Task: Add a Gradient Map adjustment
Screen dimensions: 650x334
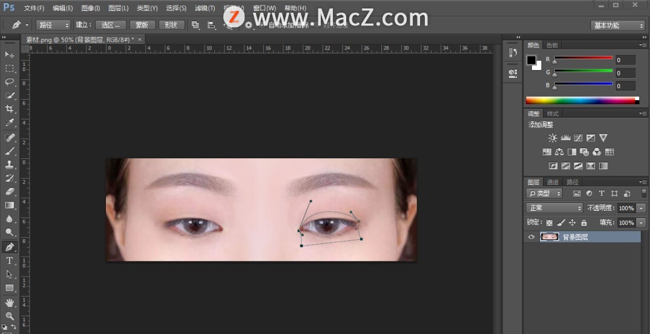Action: (603, 166)
